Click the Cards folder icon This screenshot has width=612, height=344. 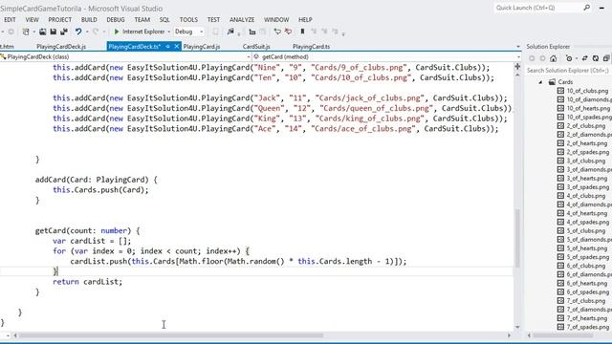[552, 82]
